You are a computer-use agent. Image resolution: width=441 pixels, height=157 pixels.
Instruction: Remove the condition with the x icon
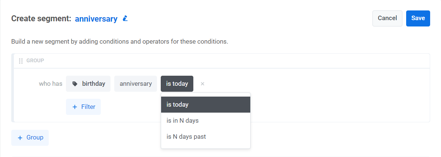tap(202, 84)
